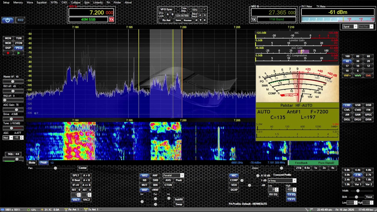The image size is (377, 212).
Task: Open the Fwd Pwr TX meter dropdown
Action: point(366,26)
